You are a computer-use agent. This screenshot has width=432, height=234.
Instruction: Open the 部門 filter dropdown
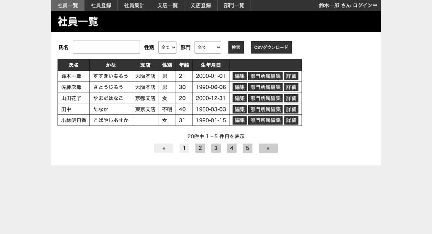click(208, 48)
